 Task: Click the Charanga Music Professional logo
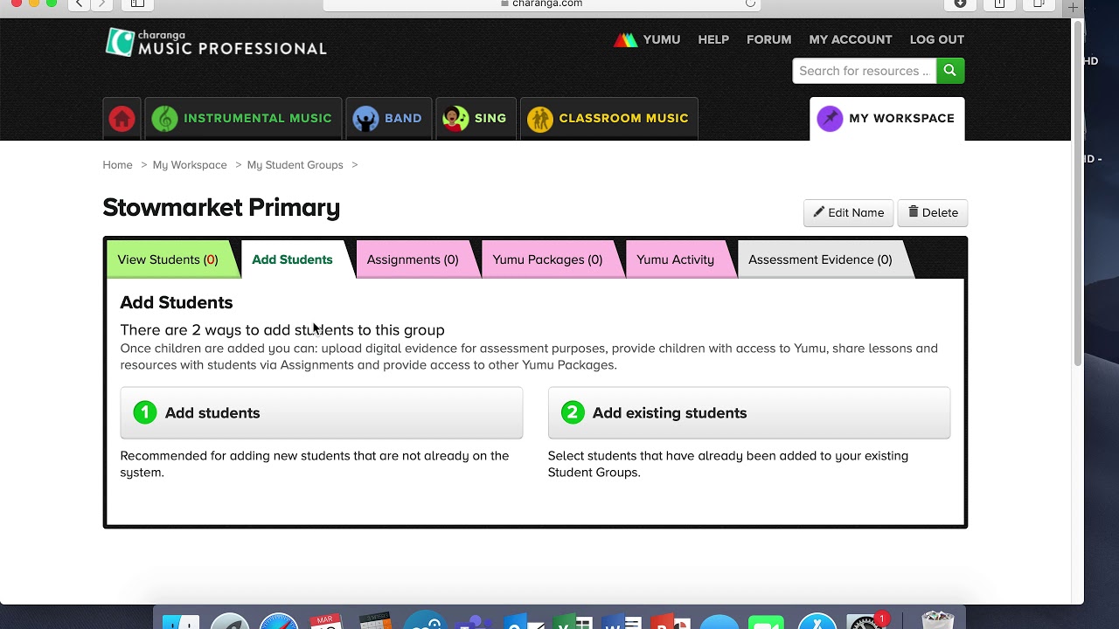[216, 42]
